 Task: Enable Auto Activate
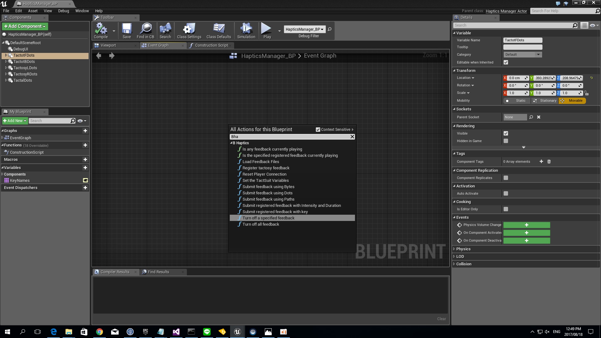point(506,193)
